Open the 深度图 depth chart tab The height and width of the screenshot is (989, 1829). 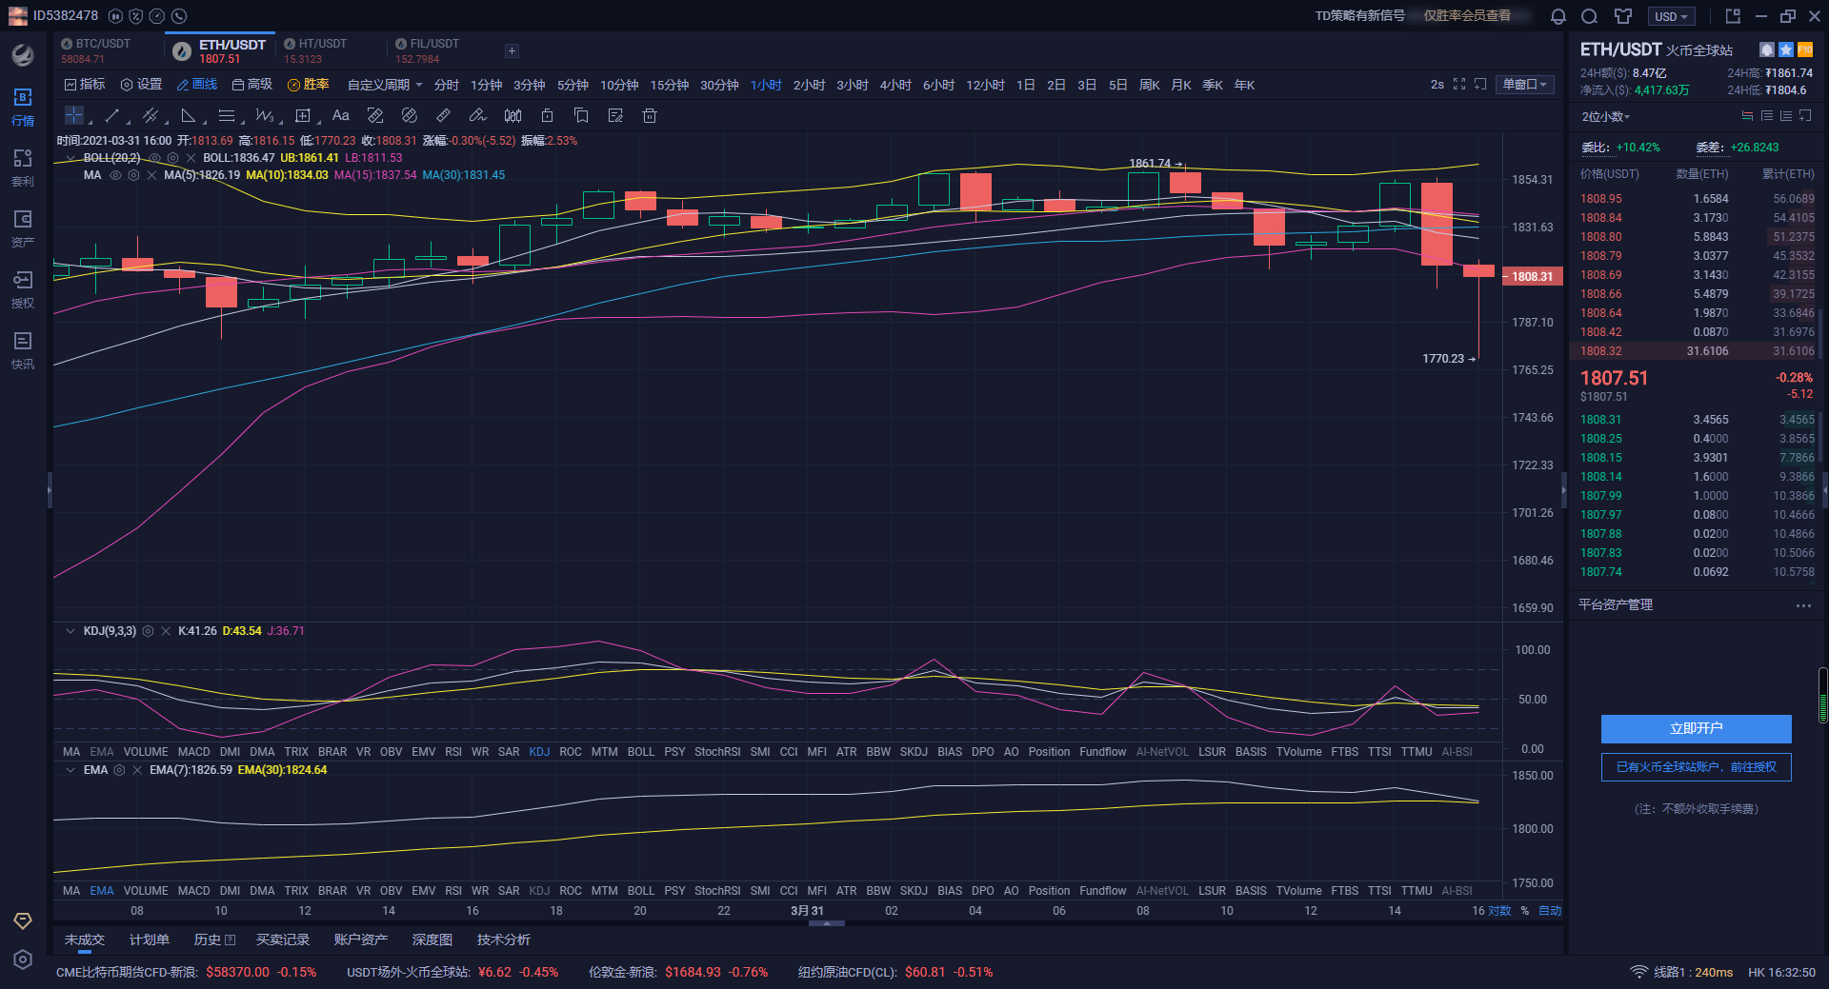coord(432,940)
